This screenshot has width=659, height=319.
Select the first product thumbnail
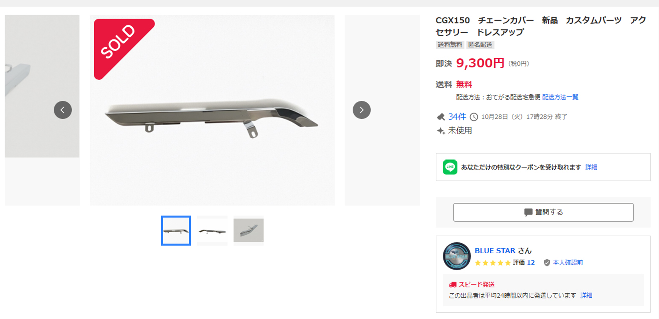tap(176, 231)
